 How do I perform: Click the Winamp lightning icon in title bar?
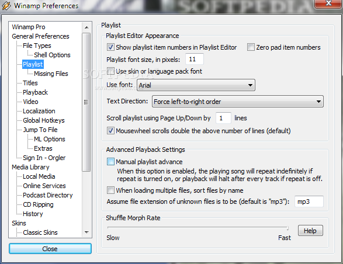(x=6, y=6)
